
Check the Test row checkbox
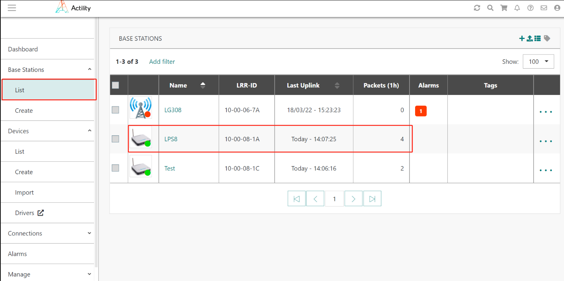(115, 168)
